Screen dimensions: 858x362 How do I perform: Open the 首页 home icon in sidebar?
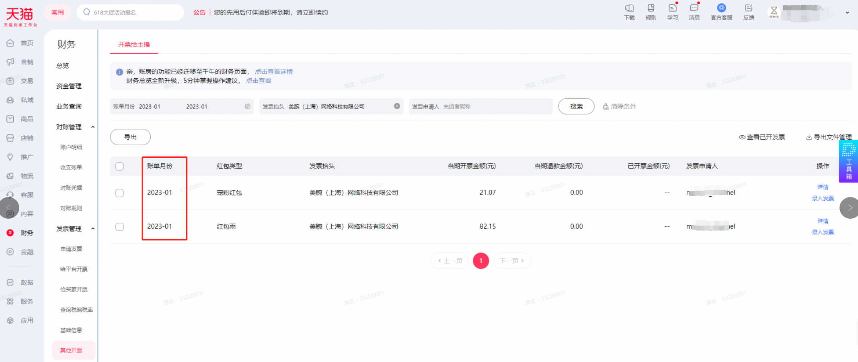(x=10, y=43)
